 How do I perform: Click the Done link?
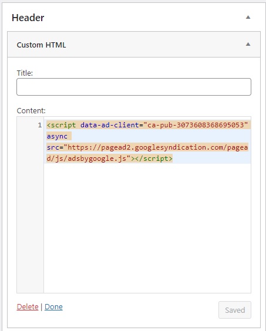[x=53, y=306]
